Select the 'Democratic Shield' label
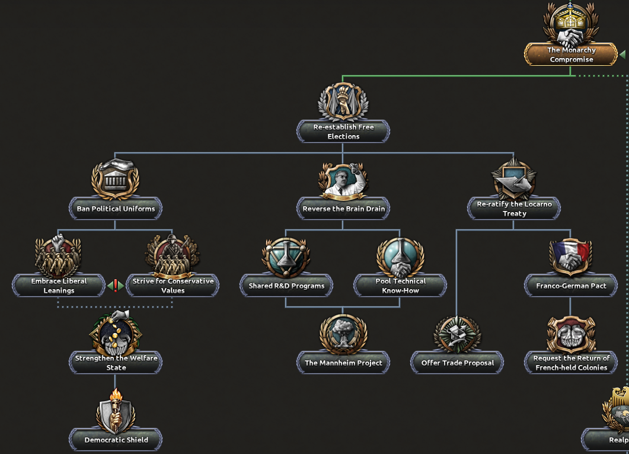 pos(116,440)
